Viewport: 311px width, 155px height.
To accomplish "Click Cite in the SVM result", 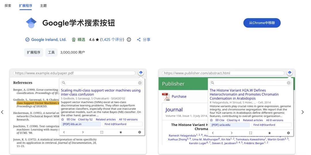I will pyautogui.click(x=71, y=120).
